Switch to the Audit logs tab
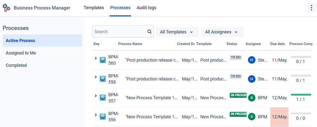 coord(146,8)
